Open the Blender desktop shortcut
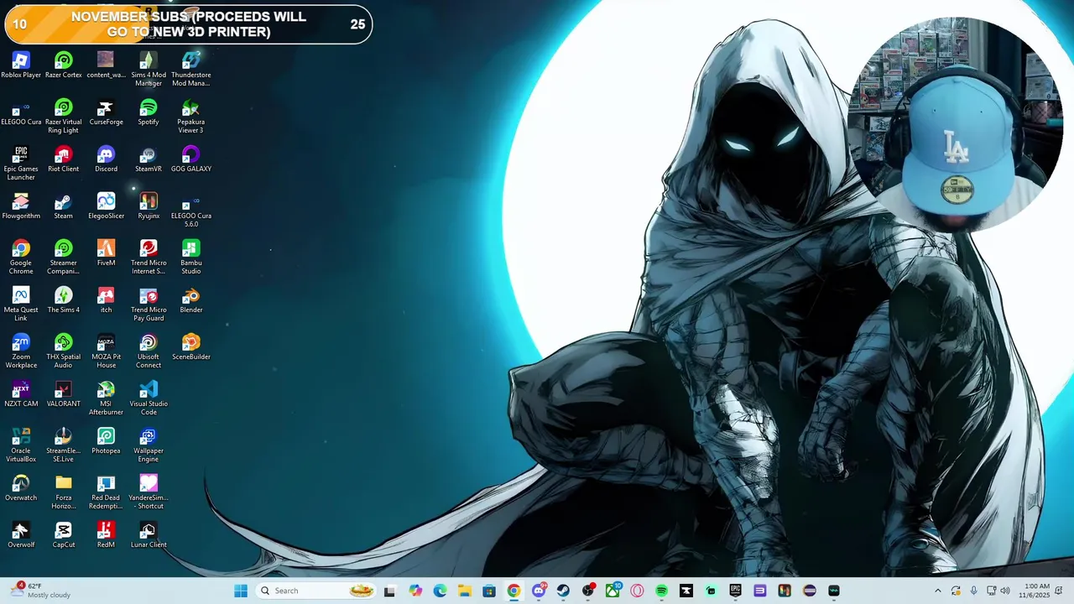The width and height of the screenshot is (1074, 604). tap(191, 300)
